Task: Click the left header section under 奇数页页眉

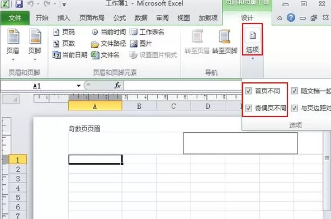Action: coord(126,143)
